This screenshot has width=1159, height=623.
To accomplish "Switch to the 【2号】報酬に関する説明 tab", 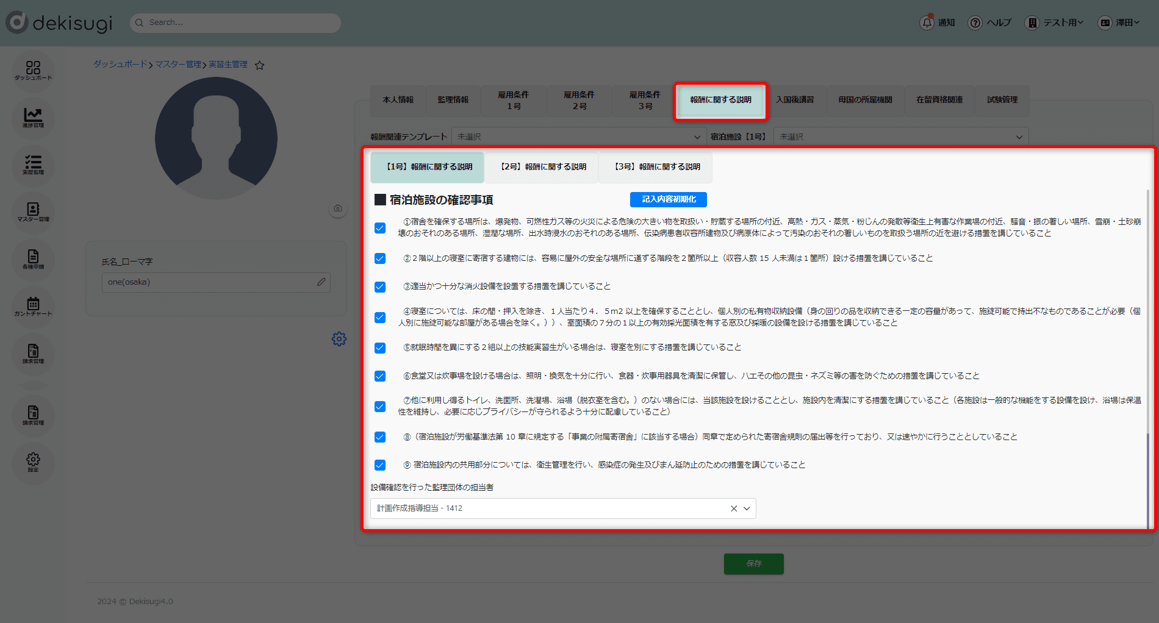I will tap(542, 167).
